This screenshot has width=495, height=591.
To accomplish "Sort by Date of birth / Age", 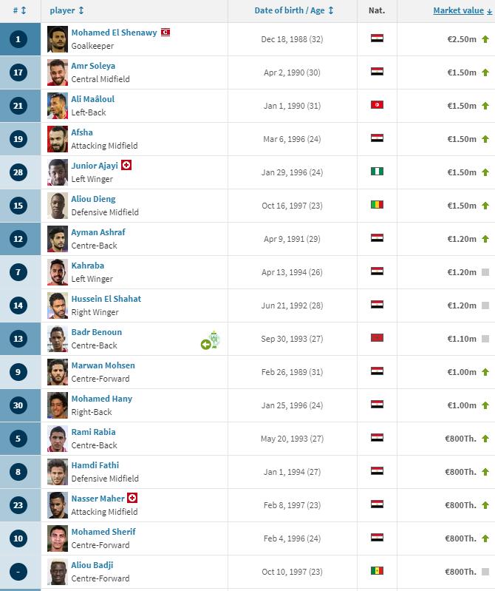I will (294, 11).
